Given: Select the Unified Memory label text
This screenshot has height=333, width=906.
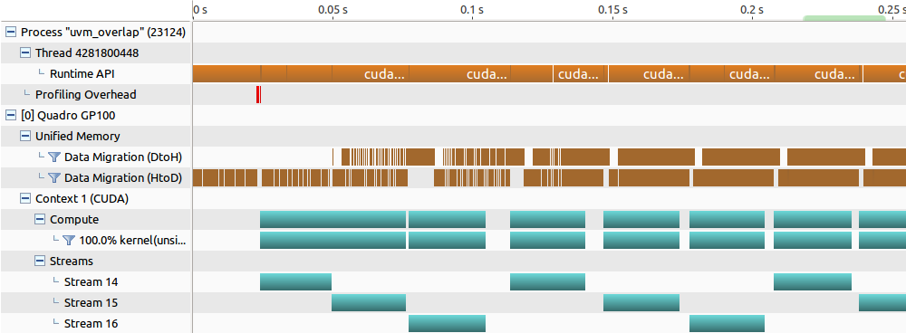Looking at the screenshot, I should 78,137.
